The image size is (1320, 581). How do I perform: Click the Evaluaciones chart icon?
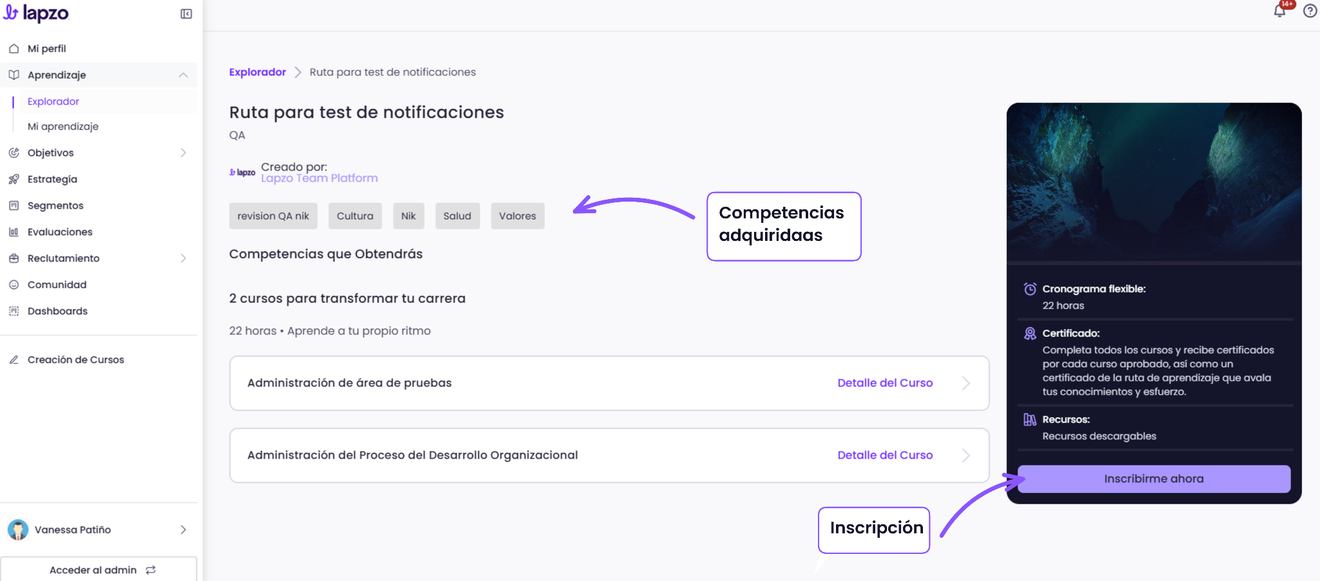coord(14,232)
